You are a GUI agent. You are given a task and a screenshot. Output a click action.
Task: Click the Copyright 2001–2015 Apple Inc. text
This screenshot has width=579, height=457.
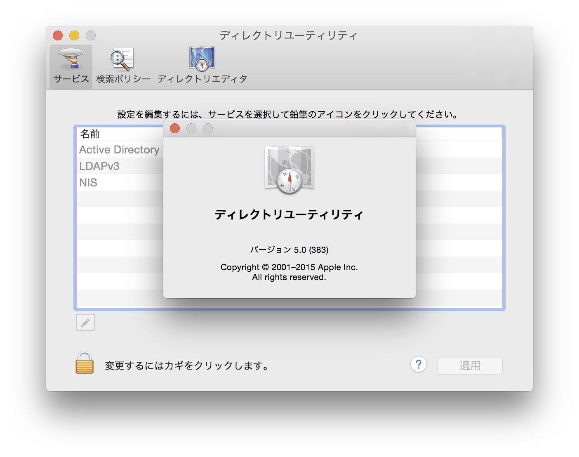(x=289, y=267)
